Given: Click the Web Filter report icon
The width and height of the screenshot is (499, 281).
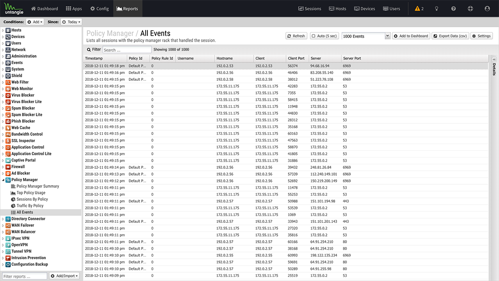Looking at the screenshot, I should coord(8,82).
